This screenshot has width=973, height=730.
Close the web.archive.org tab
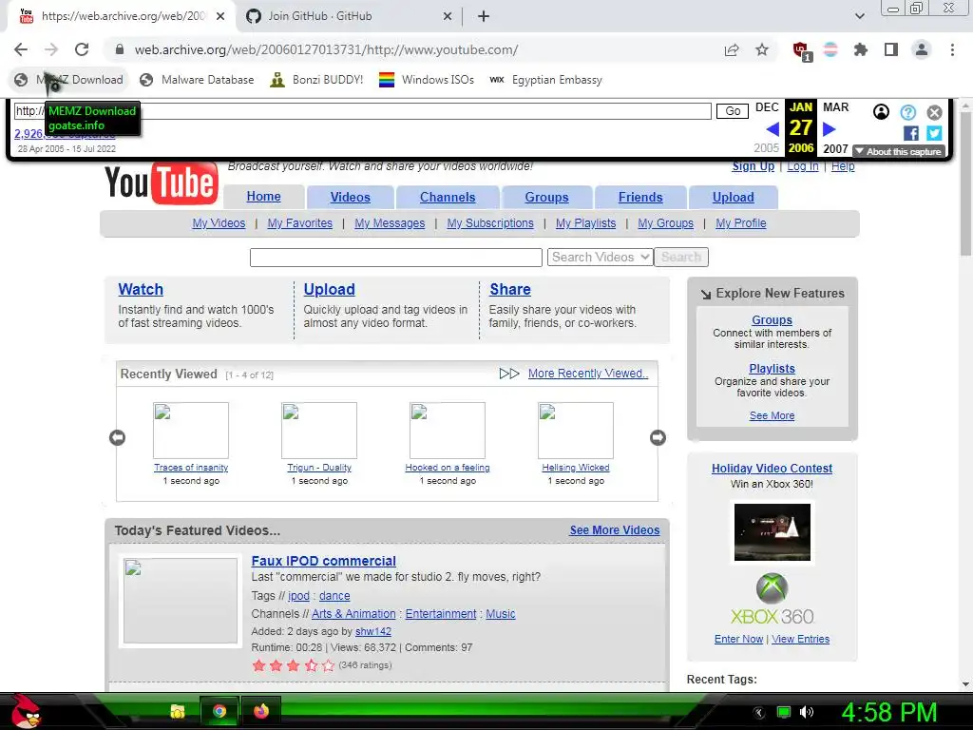[220, 17]
